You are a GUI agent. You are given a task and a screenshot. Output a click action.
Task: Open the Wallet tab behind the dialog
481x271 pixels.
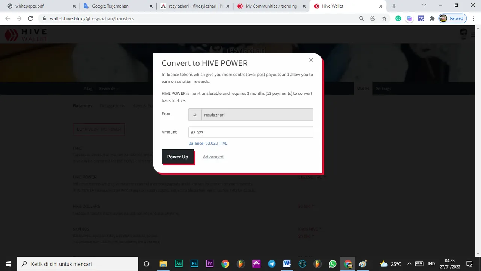pyautogui.click(x=363, y=88)
